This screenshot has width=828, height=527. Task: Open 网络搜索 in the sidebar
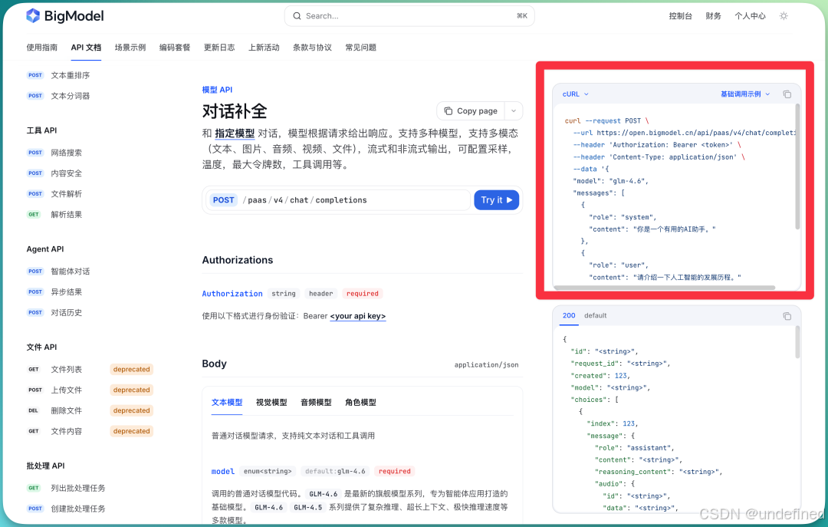point(66,153)
